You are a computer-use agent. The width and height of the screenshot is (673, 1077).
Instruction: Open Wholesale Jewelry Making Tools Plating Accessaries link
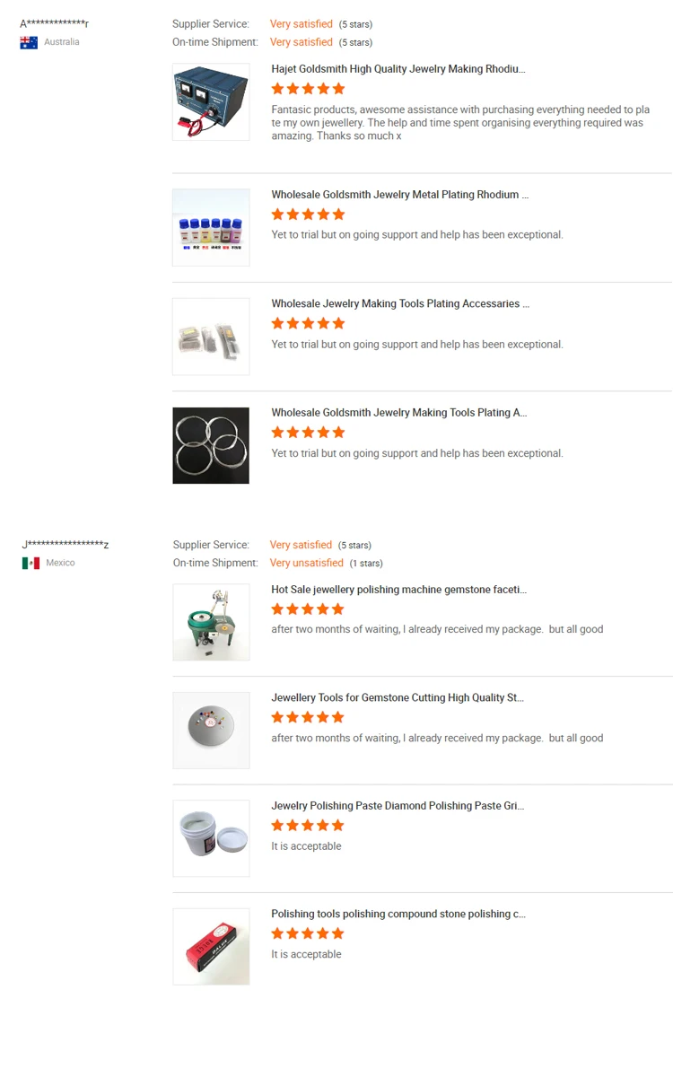pyautogui.click(x=400, y=303)
